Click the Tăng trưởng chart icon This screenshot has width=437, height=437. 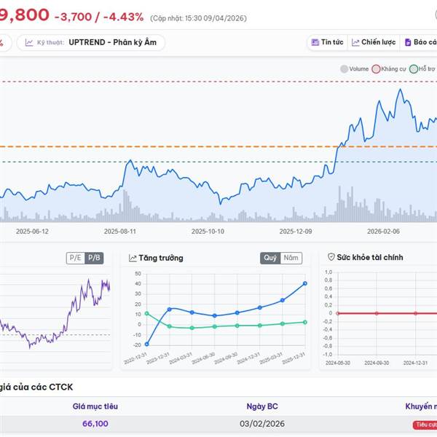pos(133,258)
